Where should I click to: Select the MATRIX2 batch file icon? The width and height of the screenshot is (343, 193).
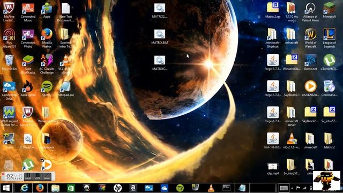tap(160, 10)
